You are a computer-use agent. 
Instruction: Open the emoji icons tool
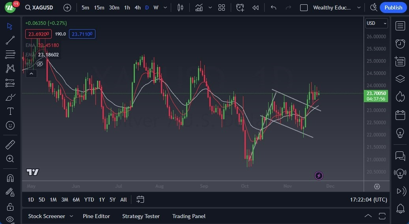click(x=10, y=125)
